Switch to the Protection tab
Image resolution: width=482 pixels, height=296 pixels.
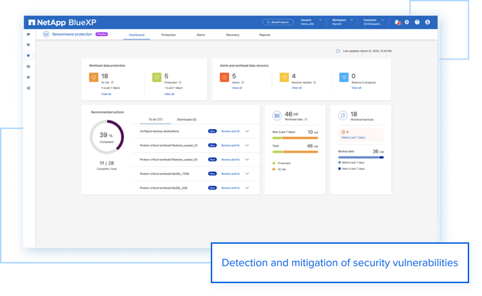(x=169, y=35)
